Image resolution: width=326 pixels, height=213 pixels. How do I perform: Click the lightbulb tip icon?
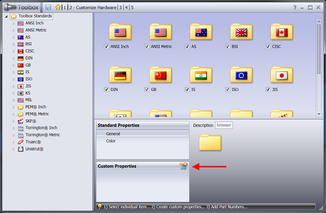click(x=100, y=206)
